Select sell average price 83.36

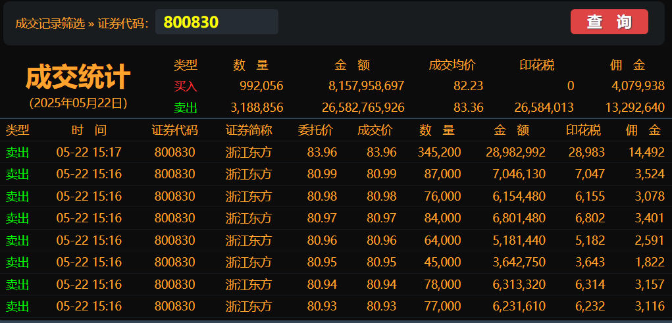469,107
